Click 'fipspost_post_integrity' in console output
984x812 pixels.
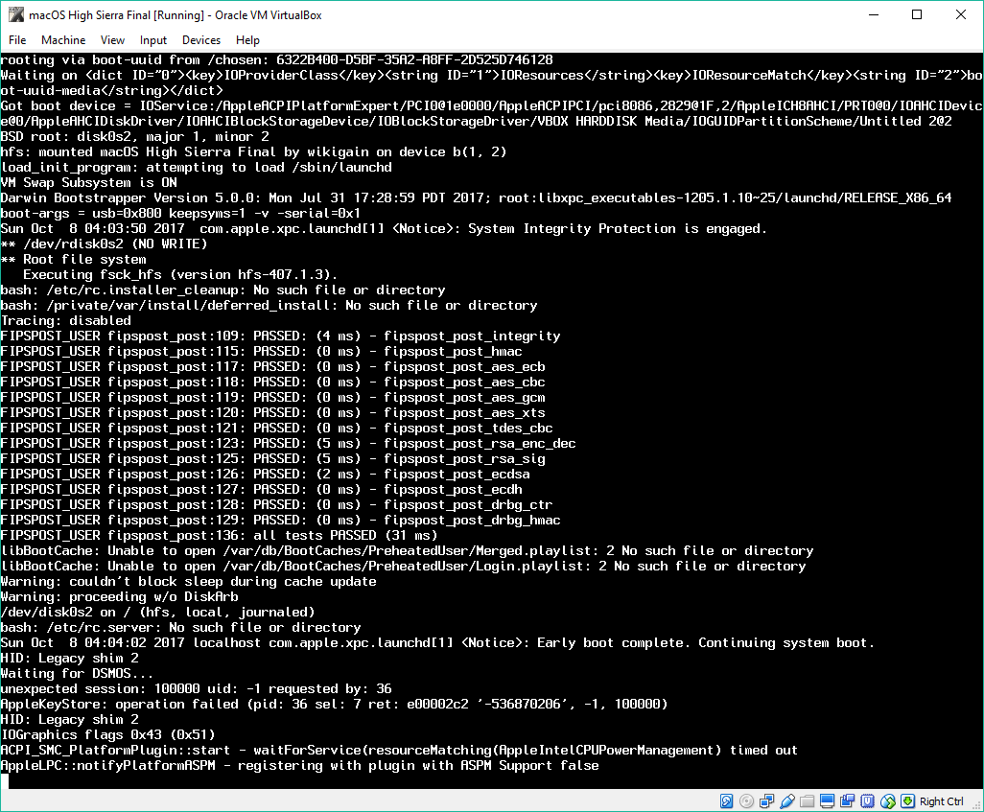tap(472, 336)
